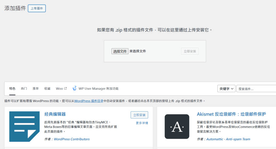Open the WordPress Contributors author link

pos(72,139)
